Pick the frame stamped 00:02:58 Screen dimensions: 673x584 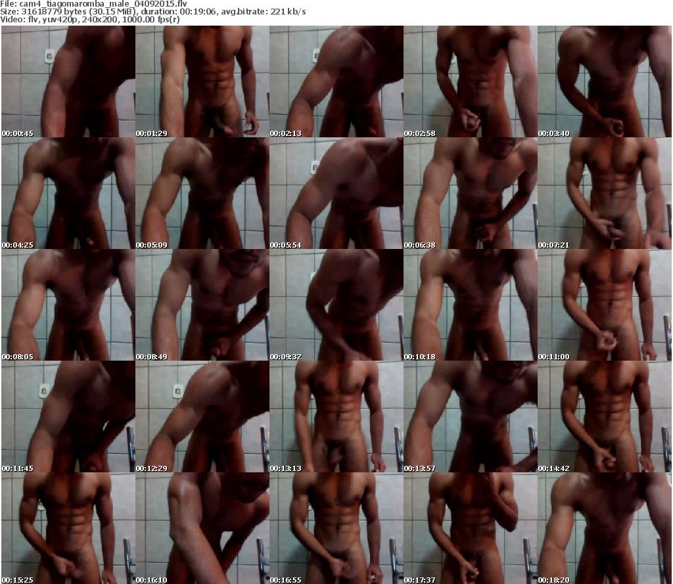tap(471, 81)
